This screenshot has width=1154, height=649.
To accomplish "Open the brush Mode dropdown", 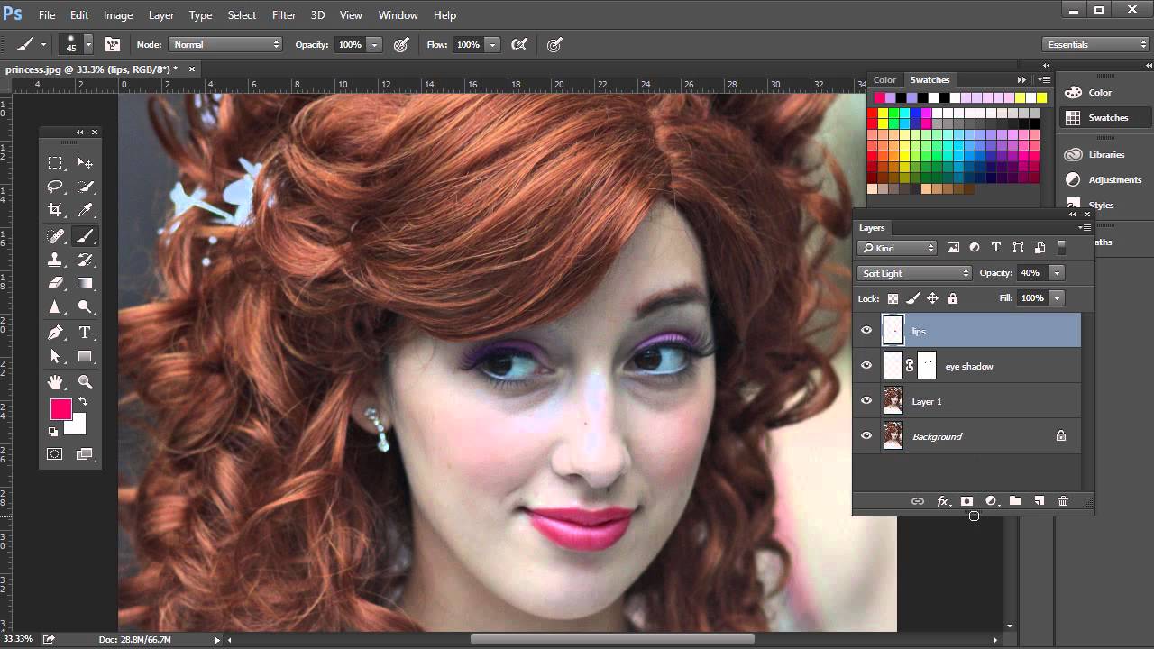I will pos(225,44).
